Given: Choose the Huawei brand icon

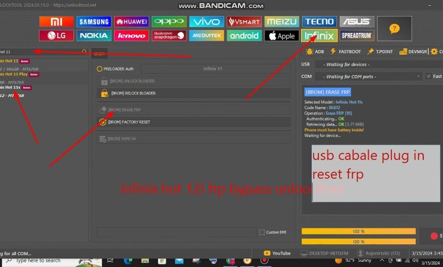Looking at the screenshot, I should coord(131,22).
